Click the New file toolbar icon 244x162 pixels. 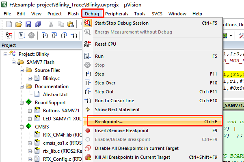click(9, 24)
